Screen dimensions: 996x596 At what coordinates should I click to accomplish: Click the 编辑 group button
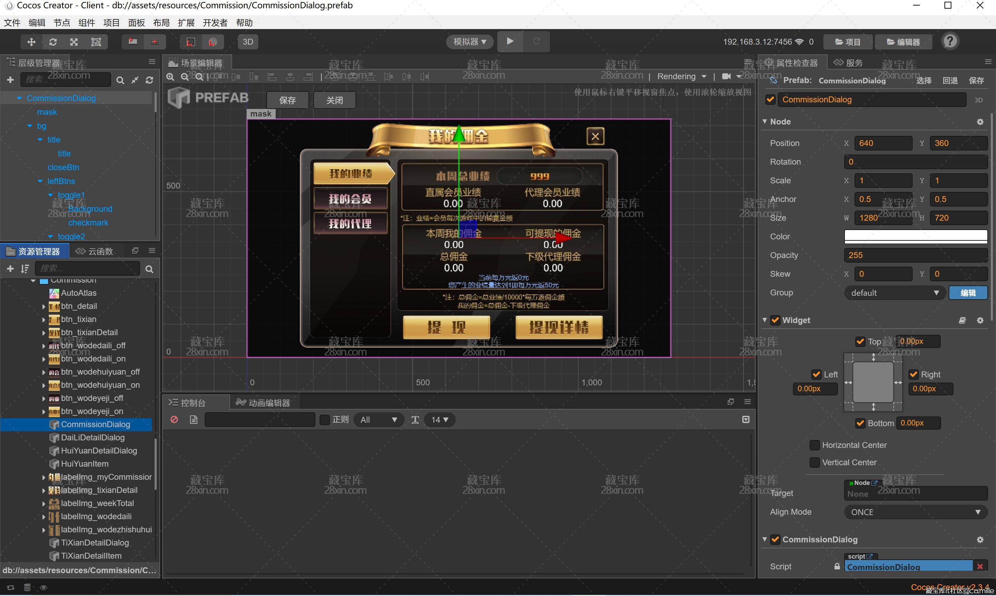coord(968,293)
